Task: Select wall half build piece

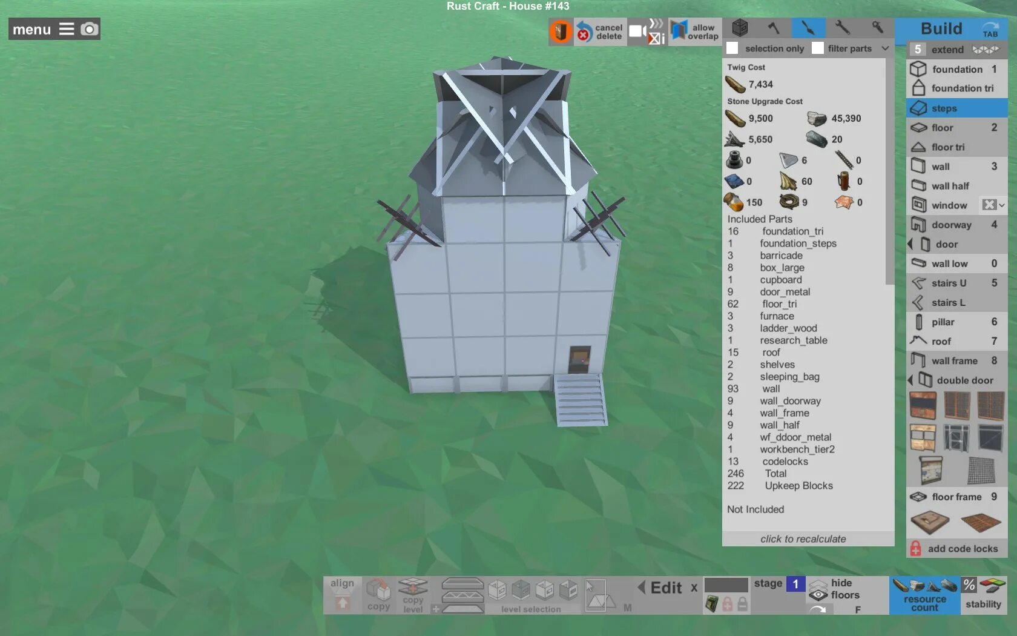Action: point(957,186)
